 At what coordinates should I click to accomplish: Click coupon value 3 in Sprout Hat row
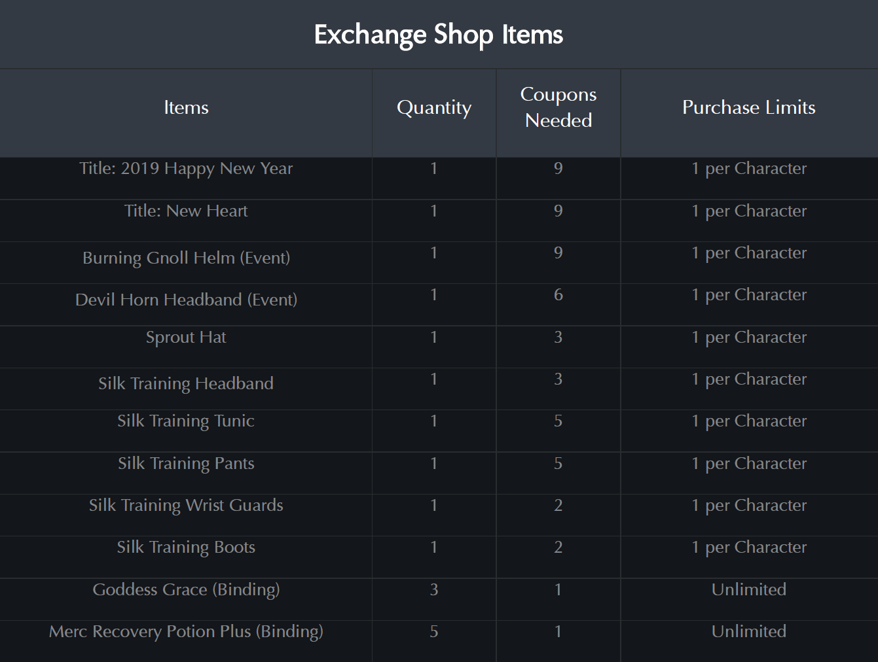[x=558, y=337]
